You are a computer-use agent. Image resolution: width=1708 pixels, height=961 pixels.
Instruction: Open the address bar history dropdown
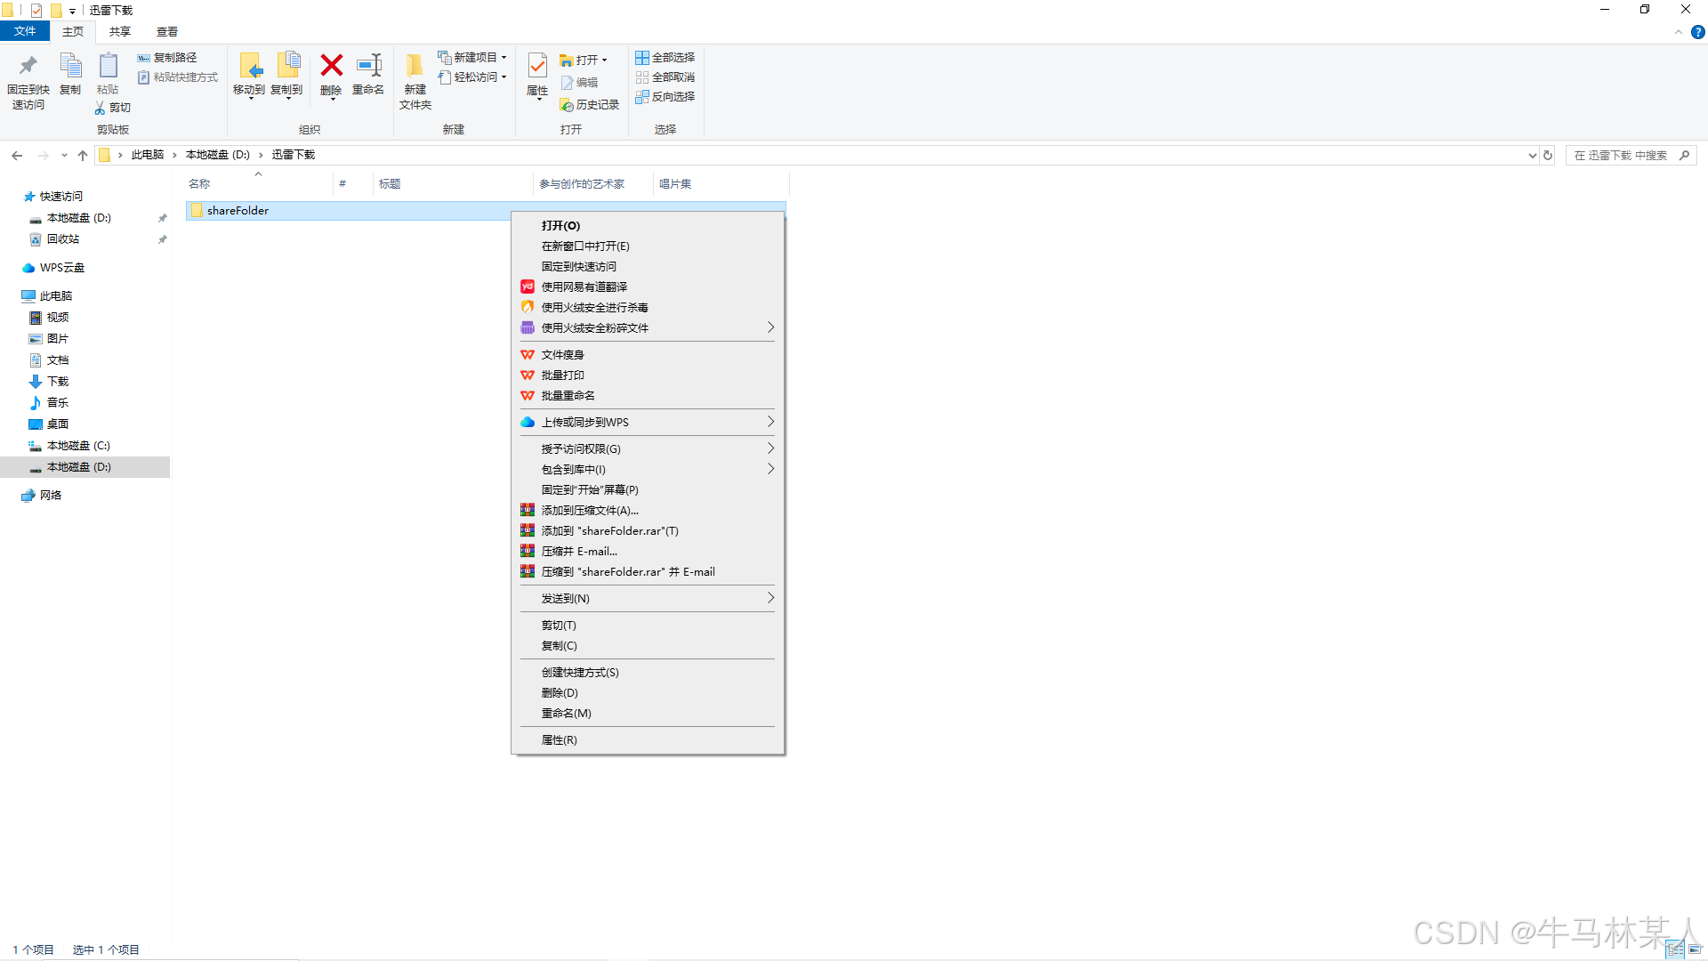[1532, 156]
